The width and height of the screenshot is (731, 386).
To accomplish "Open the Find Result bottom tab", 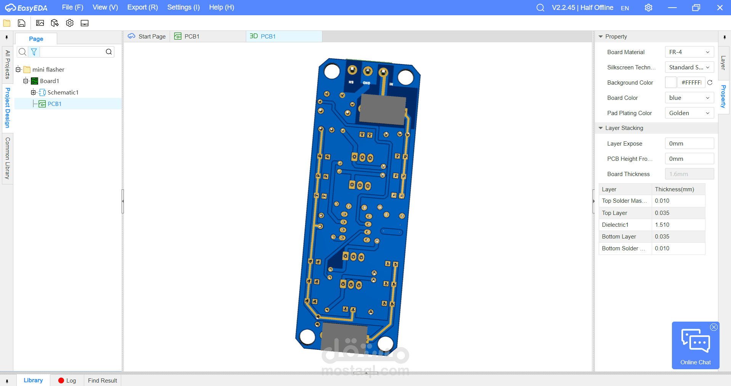I will tap(103, 381).
